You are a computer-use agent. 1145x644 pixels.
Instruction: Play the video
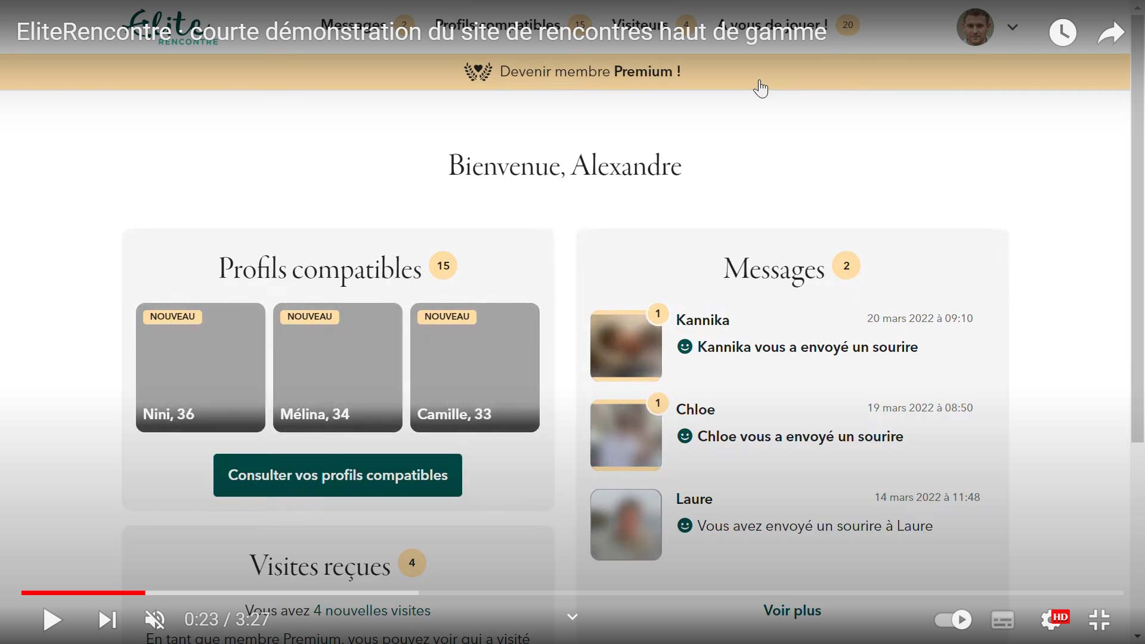(52, 620)
